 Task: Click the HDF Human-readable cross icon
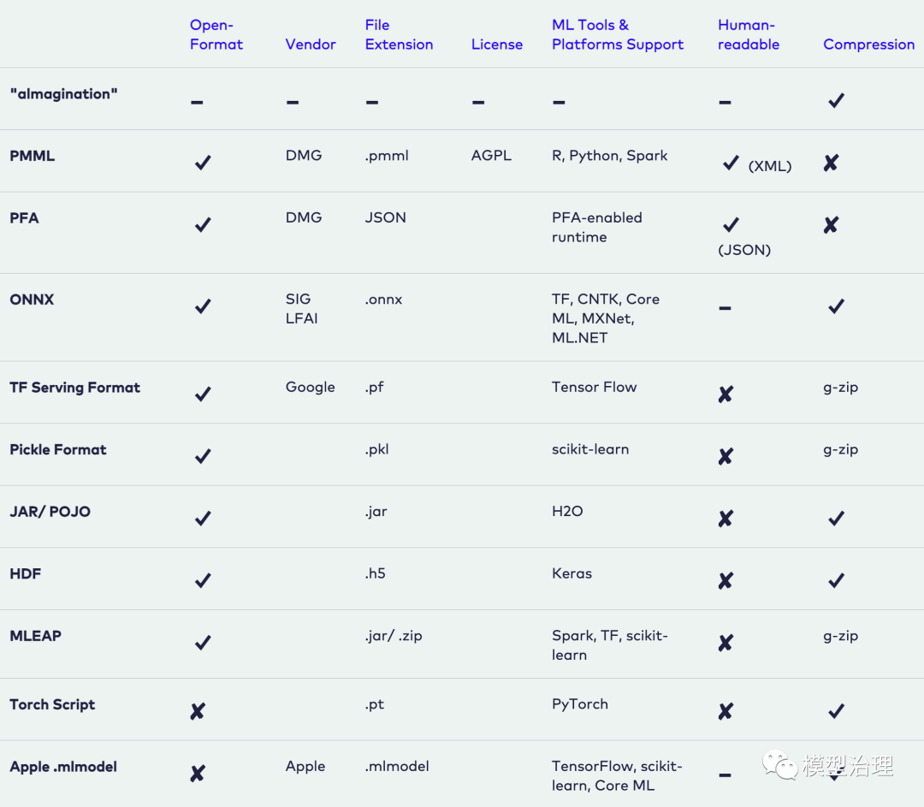726,581
